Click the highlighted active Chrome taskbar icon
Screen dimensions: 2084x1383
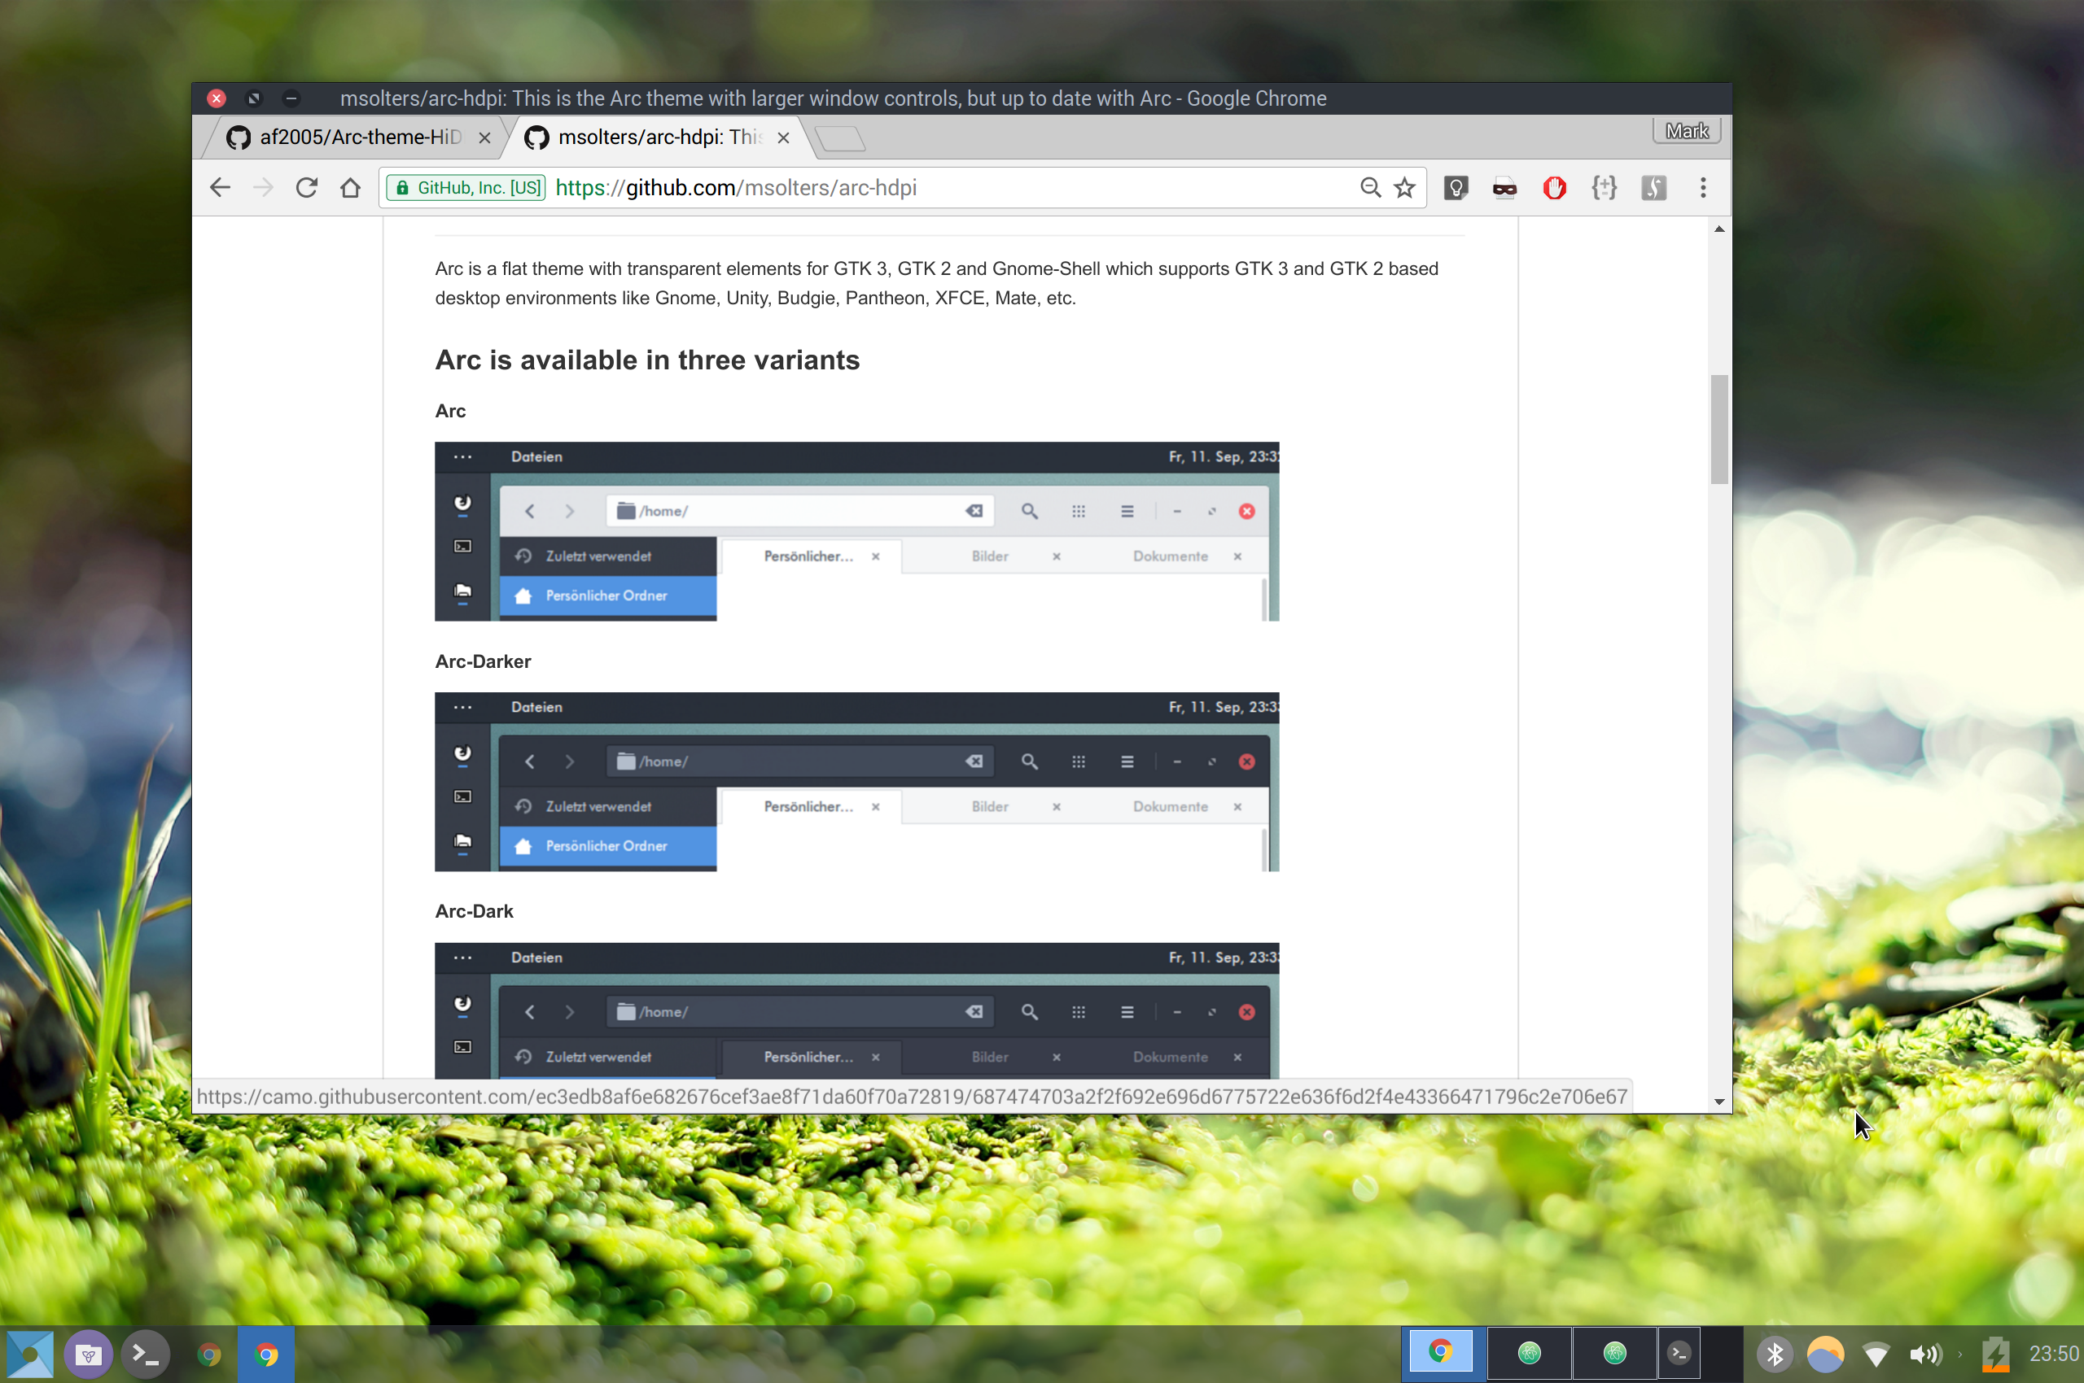pos(265,1354)
